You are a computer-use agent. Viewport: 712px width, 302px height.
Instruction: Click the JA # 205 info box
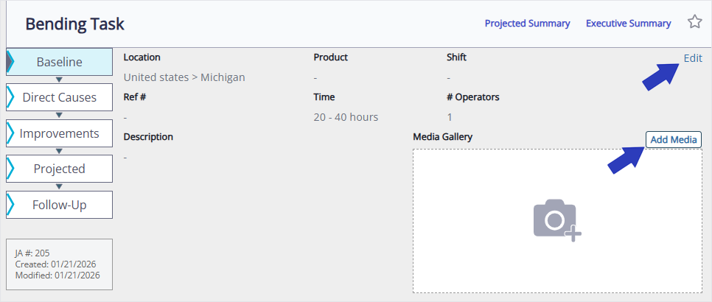(59, 264)
